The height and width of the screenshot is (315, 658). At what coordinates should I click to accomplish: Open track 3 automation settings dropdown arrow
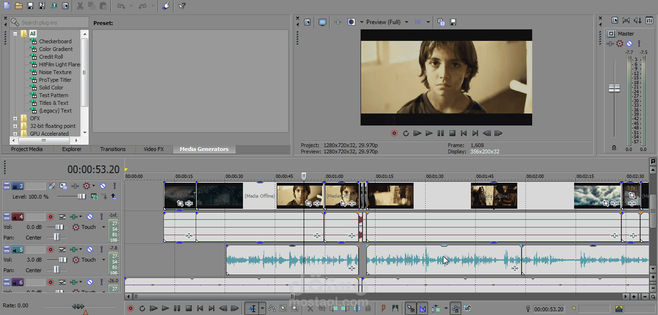[x=94, y=186]
